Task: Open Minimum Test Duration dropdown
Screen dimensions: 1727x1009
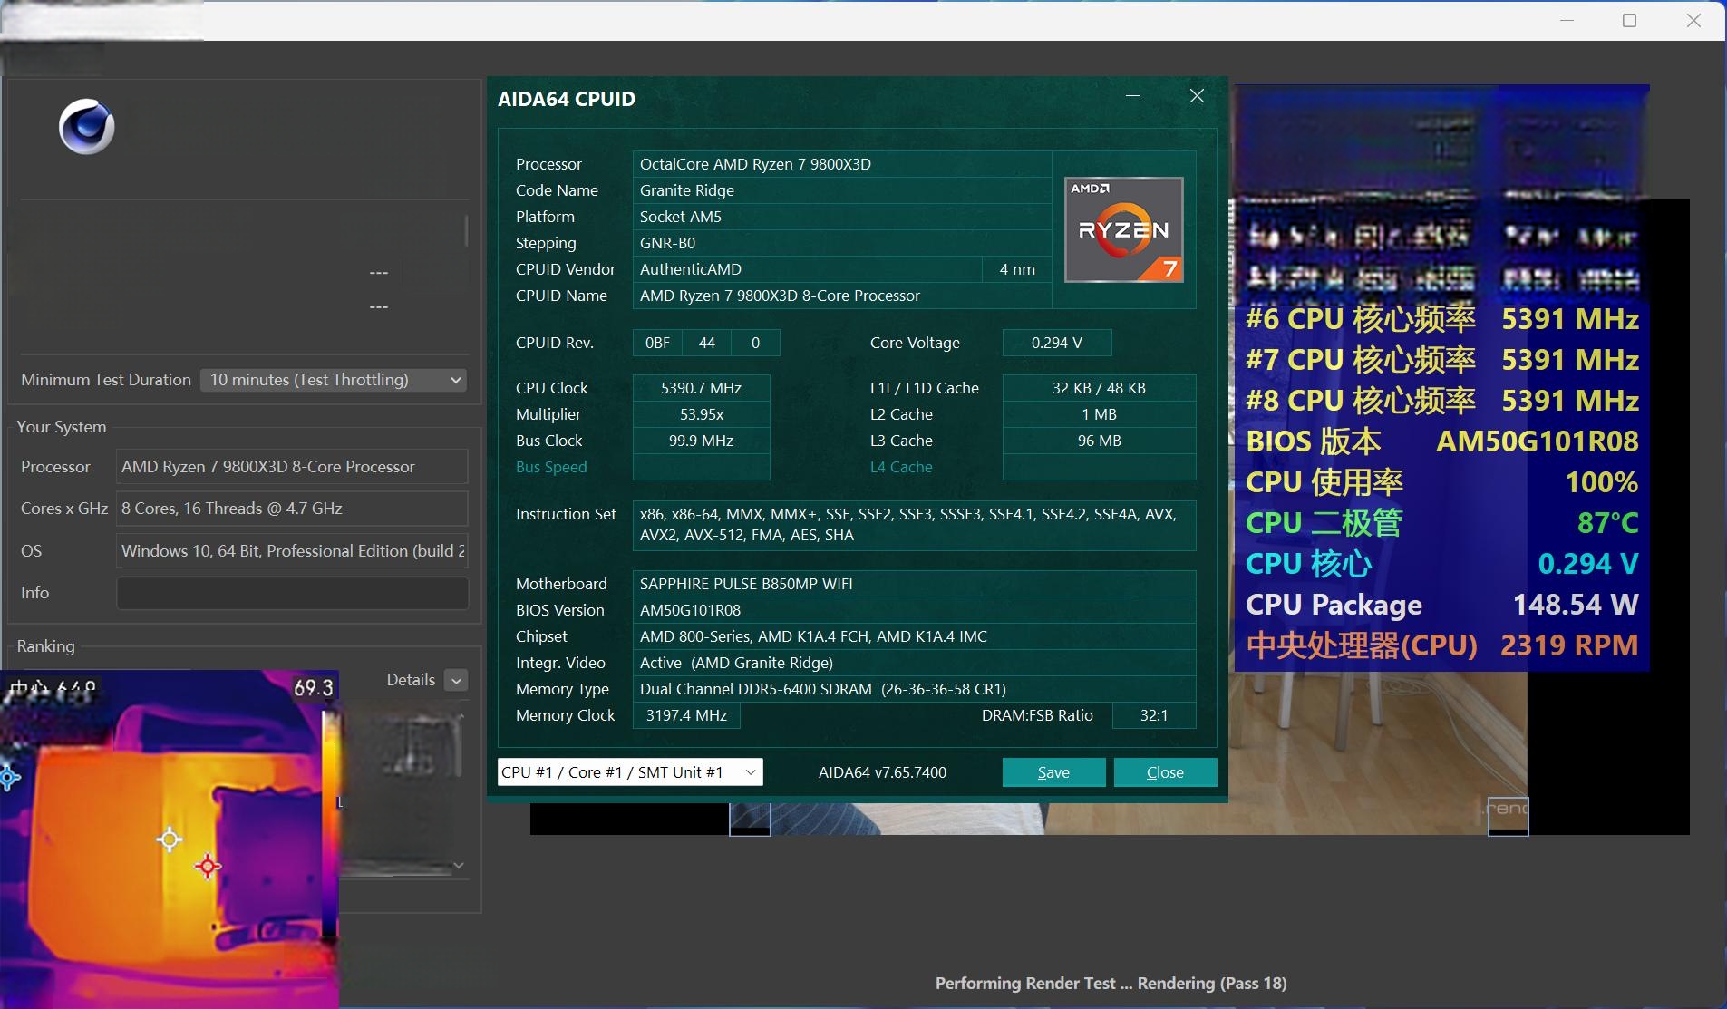Action: tap(334, 380)
